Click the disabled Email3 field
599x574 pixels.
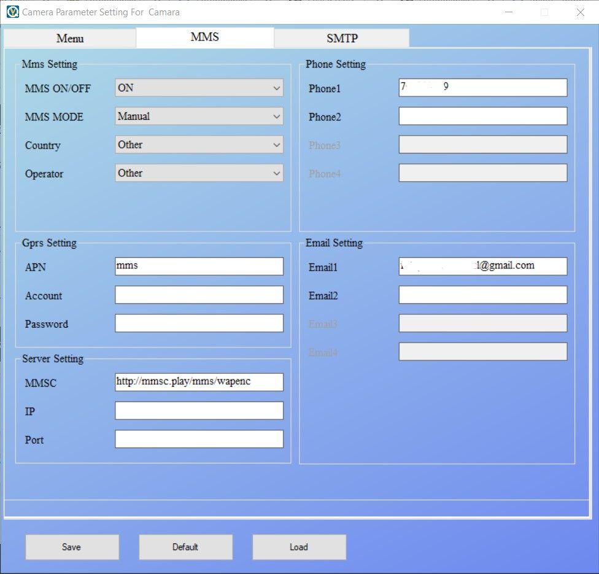(483, 324)
